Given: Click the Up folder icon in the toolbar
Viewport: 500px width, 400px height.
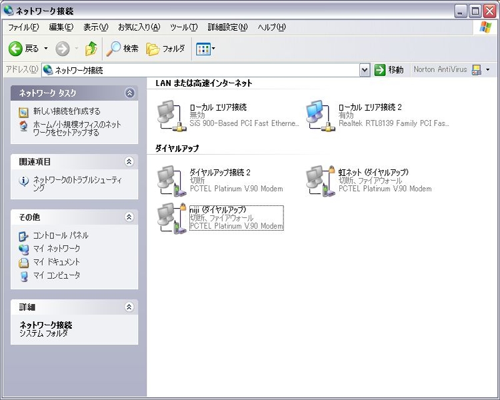Looking at the screenshot, I should click(91, 49).
